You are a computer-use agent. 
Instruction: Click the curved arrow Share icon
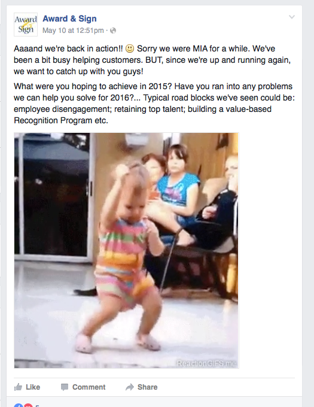click(130, 387)
